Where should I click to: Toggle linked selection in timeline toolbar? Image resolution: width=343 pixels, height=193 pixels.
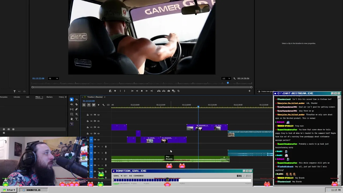[94, 105]
